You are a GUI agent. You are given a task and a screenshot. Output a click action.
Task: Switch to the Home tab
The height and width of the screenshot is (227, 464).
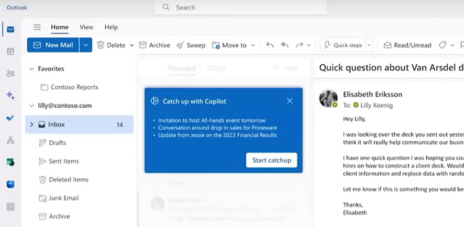60,27
